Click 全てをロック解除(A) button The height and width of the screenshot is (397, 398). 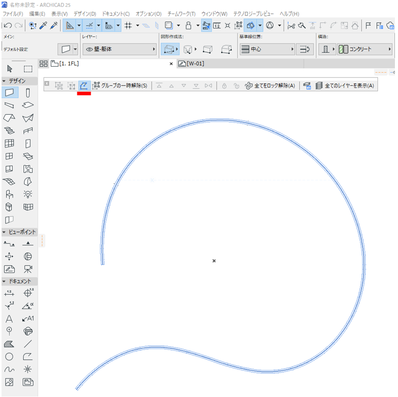pyautogui.click(x=270, y=86)
